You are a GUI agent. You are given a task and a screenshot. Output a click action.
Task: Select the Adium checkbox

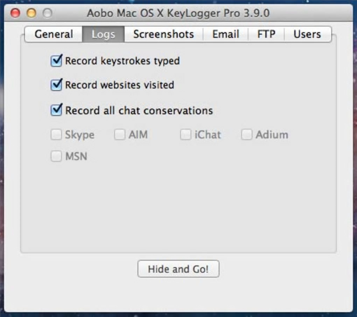coord(246,135)
